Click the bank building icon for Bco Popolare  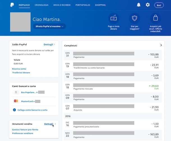click(x=16, y=92)
